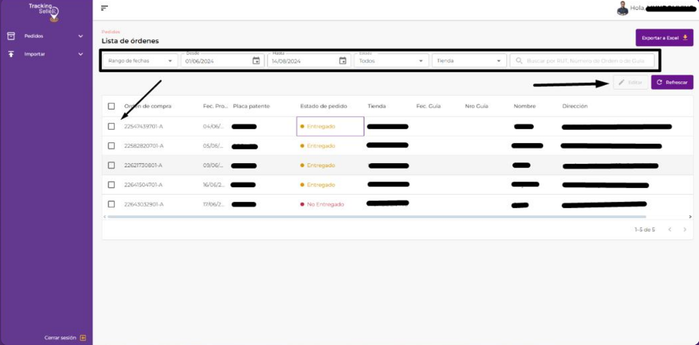This screenshot has height=345, width=699.
Task: Click scroll left arrow of table scrollbar
Action: (105, 217)
